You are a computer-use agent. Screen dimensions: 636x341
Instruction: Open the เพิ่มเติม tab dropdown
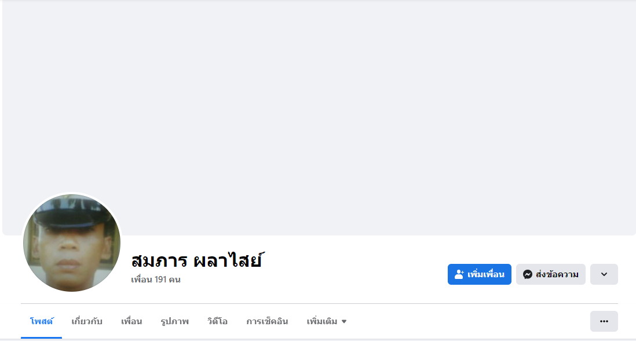click(x=322, y=321)
